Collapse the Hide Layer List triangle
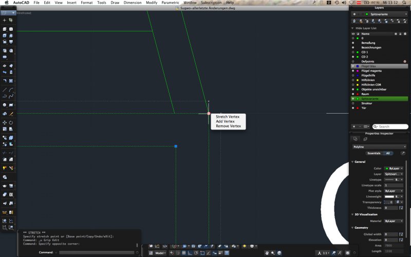411x257 pixels. coord(352,28)
